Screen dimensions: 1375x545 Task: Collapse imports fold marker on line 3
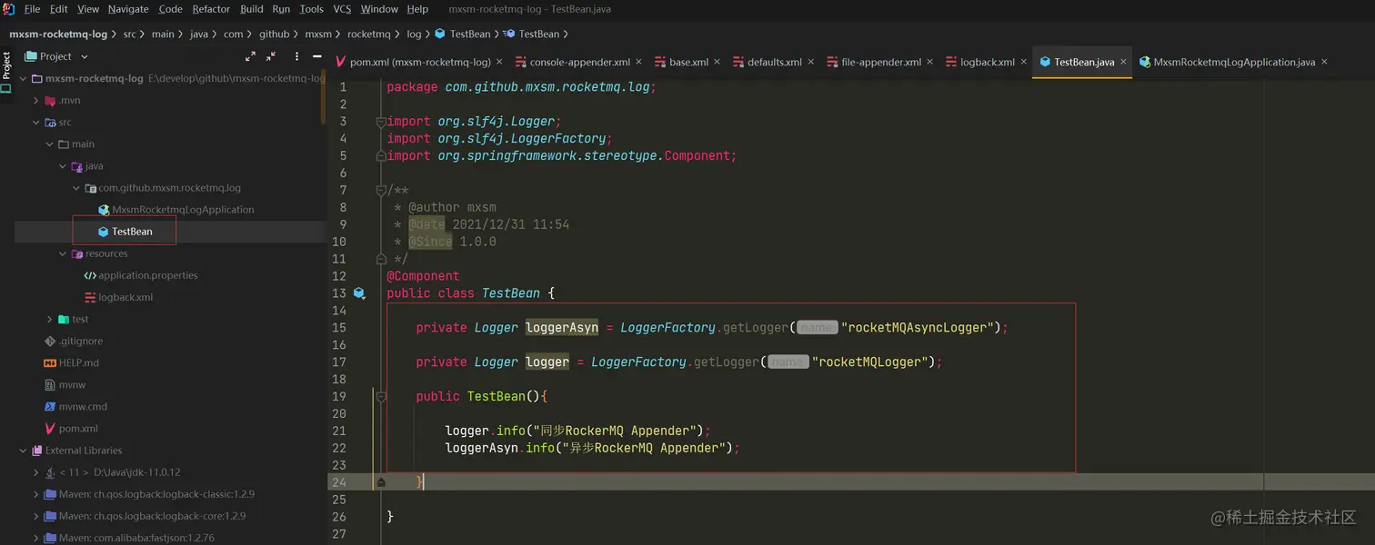coord(382,122)
